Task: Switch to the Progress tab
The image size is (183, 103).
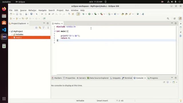Action: click(153, 78)
